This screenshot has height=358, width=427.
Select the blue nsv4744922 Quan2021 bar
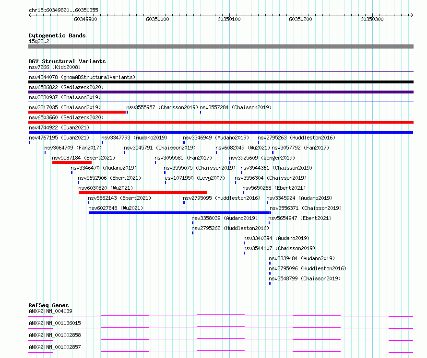[221, 132]
